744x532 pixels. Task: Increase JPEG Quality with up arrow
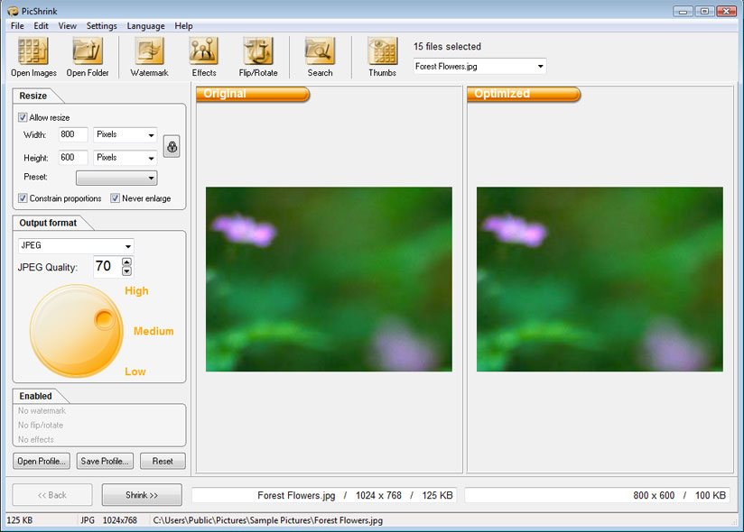pos(126,262)
